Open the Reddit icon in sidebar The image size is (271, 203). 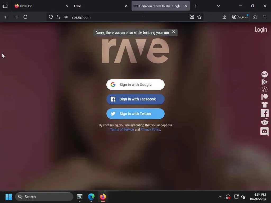tap(264, 122)
